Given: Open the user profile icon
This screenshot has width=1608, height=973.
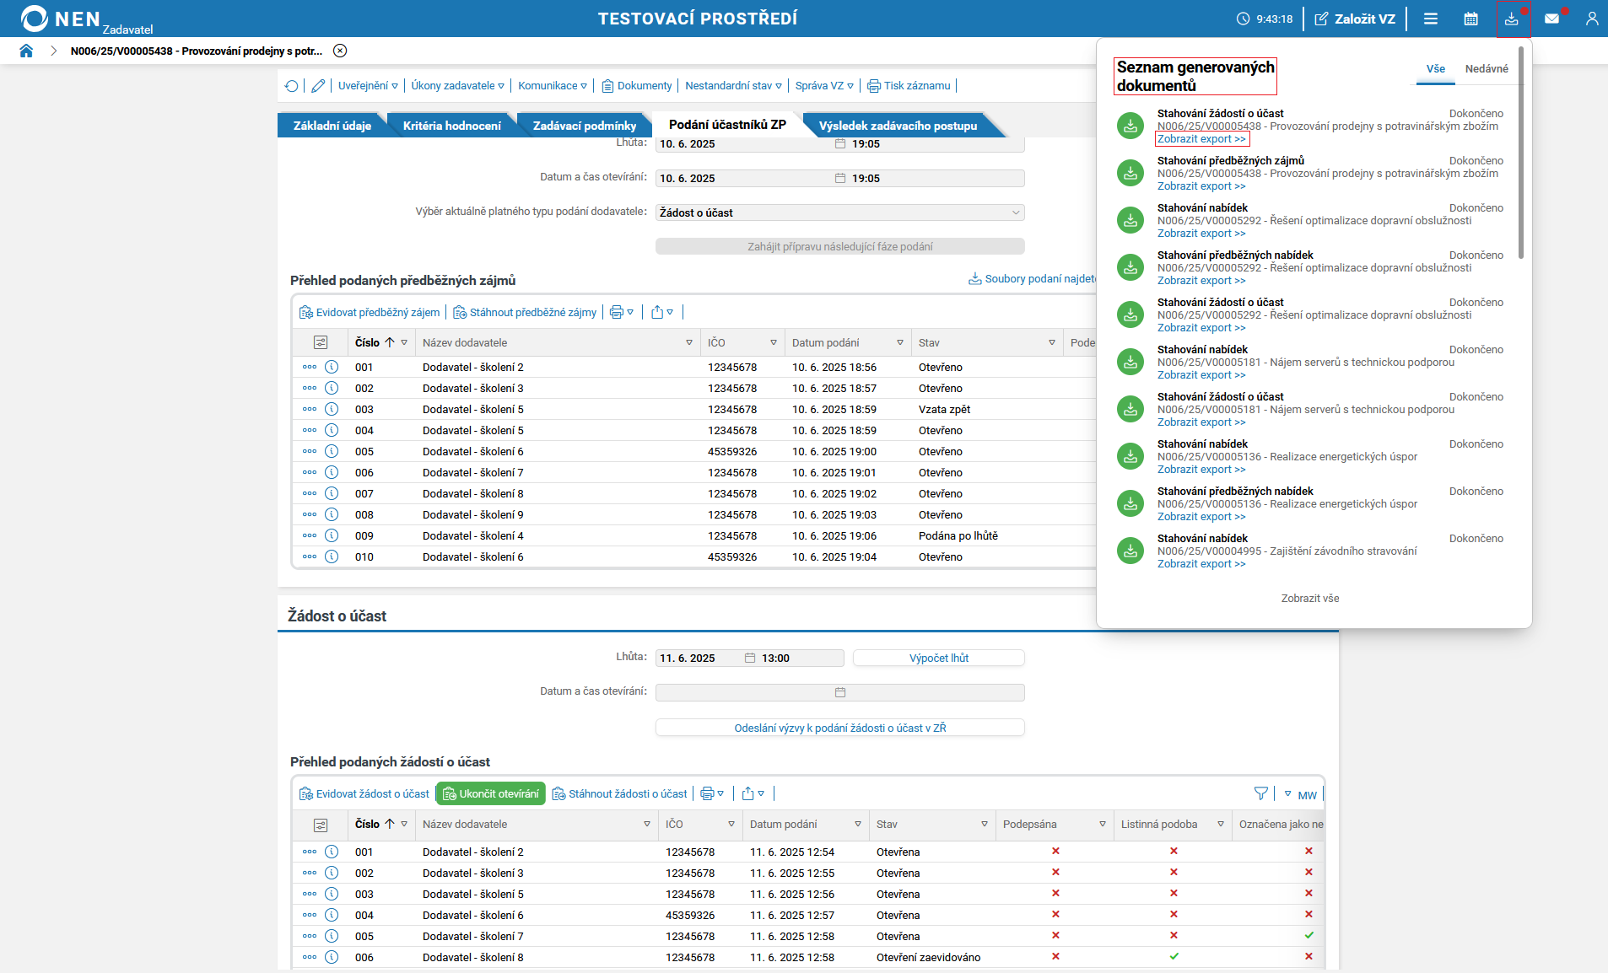Looking at the screenshot, I should [x=1591, y=19].
